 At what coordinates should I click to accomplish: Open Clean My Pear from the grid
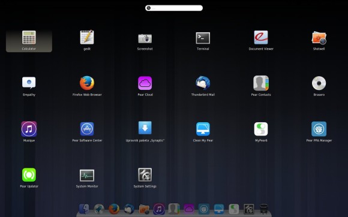click(203, 129)
